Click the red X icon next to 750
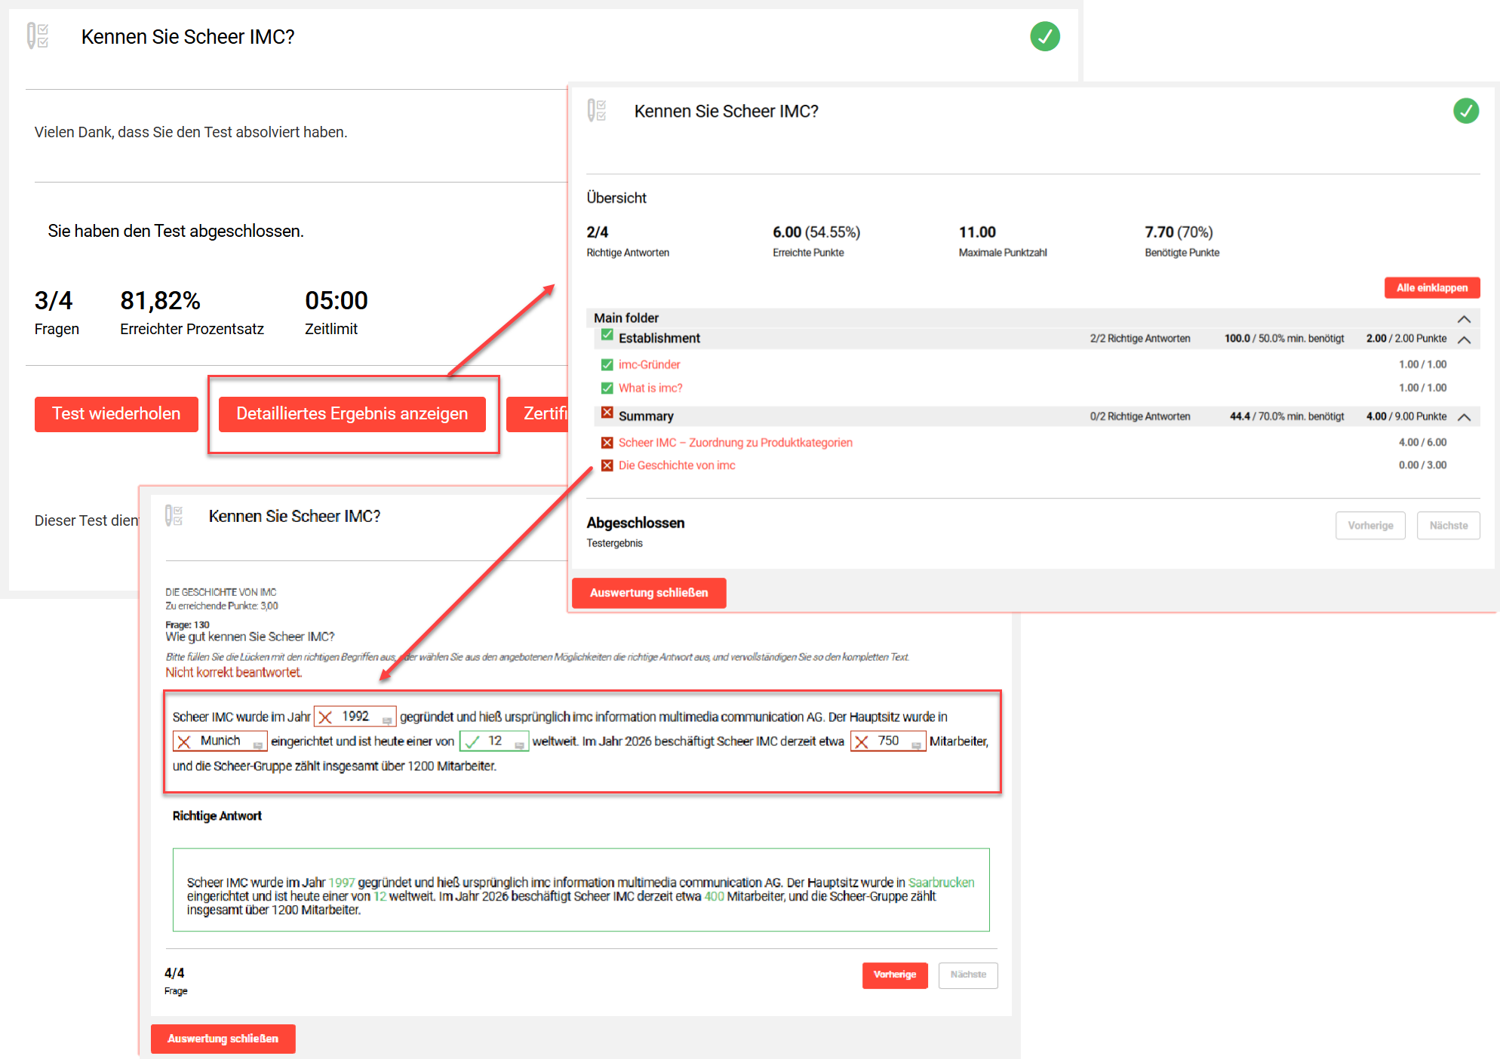This screenshot has width=1500, height=1059. (861, 741)
